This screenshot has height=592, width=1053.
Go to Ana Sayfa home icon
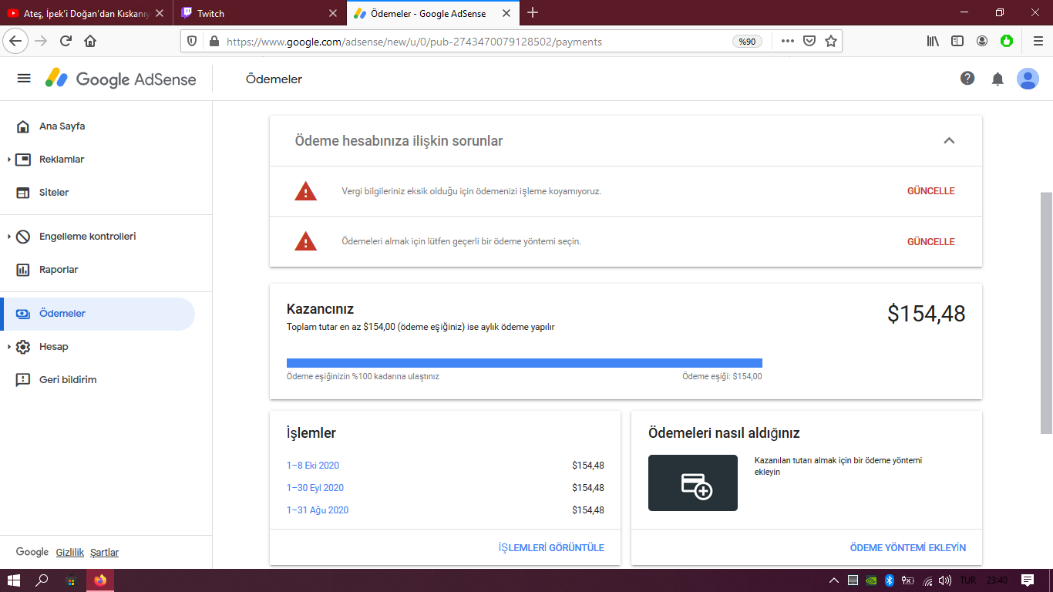[23, 126]
